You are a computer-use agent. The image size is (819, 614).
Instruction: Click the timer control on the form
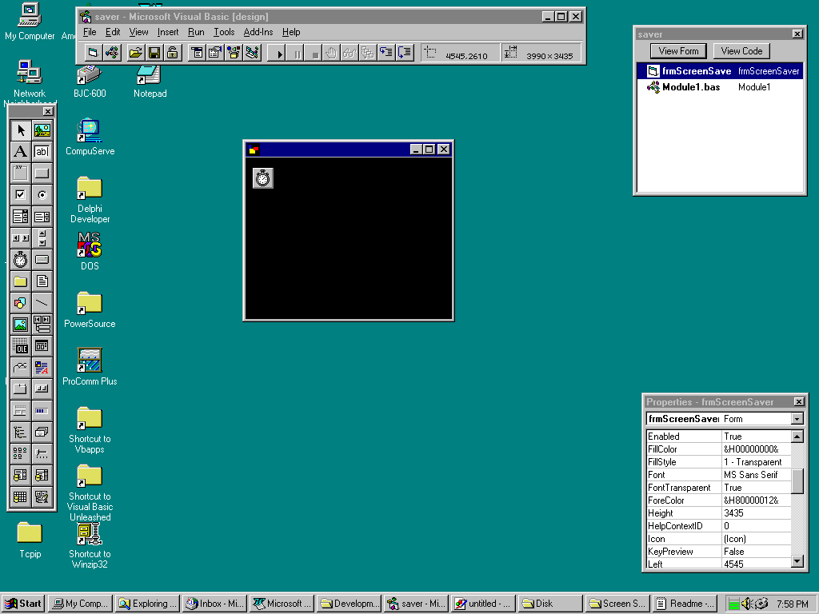point(263,178)
